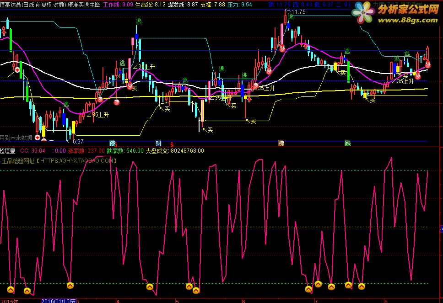Screen dimensions: 443x303
Task: Click the rightmost yellow signal marker in 超短皇 panel
Action: pyautogui.click(x=362, y=287)
